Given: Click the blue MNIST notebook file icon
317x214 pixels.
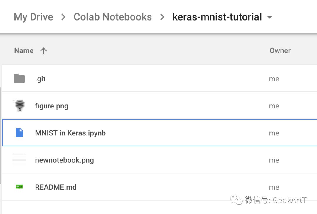Looking at the screenshot, I should [x=19, y=133].
